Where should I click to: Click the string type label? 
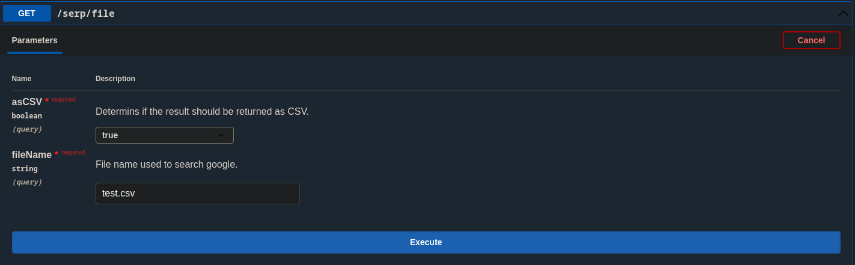tap(25, 169)
